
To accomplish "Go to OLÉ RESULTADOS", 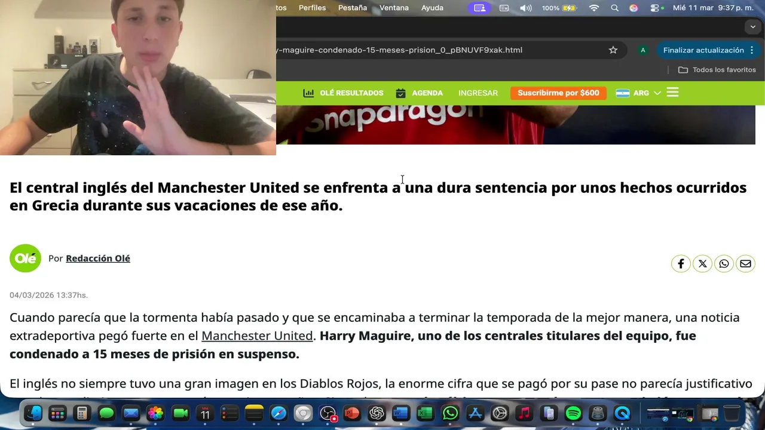I will 344,93.
